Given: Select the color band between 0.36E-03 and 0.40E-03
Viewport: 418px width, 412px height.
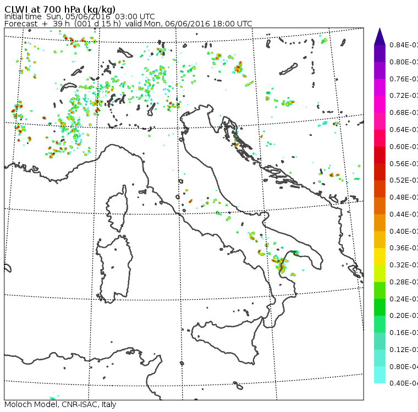Looking at the screenshot, I should pyautogui.click(x=380, y=240).
